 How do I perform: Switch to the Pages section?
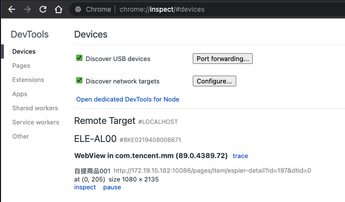pos(21,65)
